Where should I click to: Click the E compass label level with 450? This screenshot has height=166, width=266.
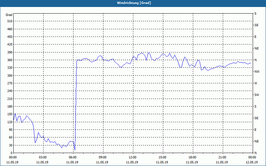coord(255,37)
